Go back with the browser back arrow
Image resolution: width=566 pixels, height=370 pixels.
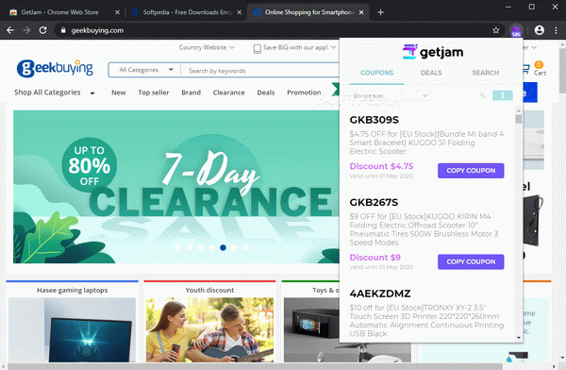click(10, 30)
